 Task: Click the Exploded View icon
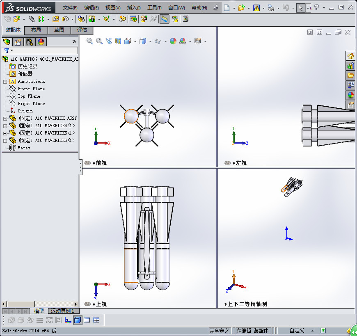[144, 19]
